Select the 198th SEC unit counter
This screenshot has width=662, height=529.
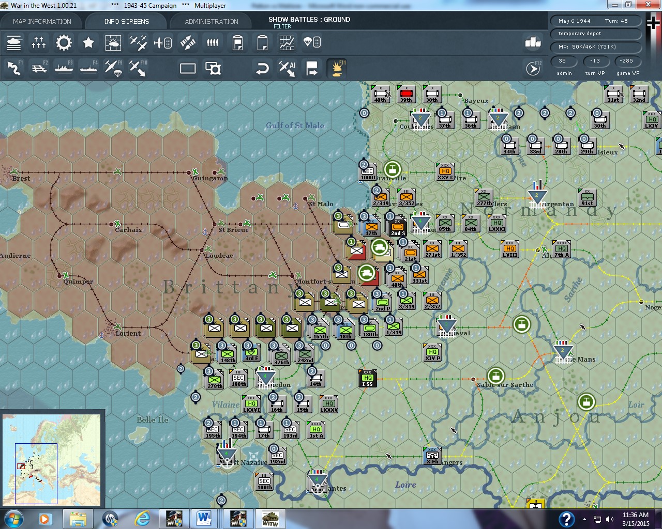click(x=238, y=378)
